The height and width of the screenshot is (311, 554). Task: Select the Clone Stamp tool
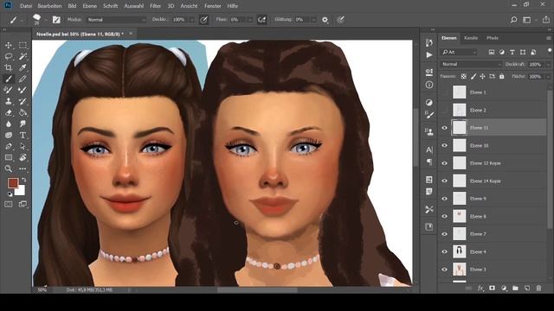click(9, 102)
